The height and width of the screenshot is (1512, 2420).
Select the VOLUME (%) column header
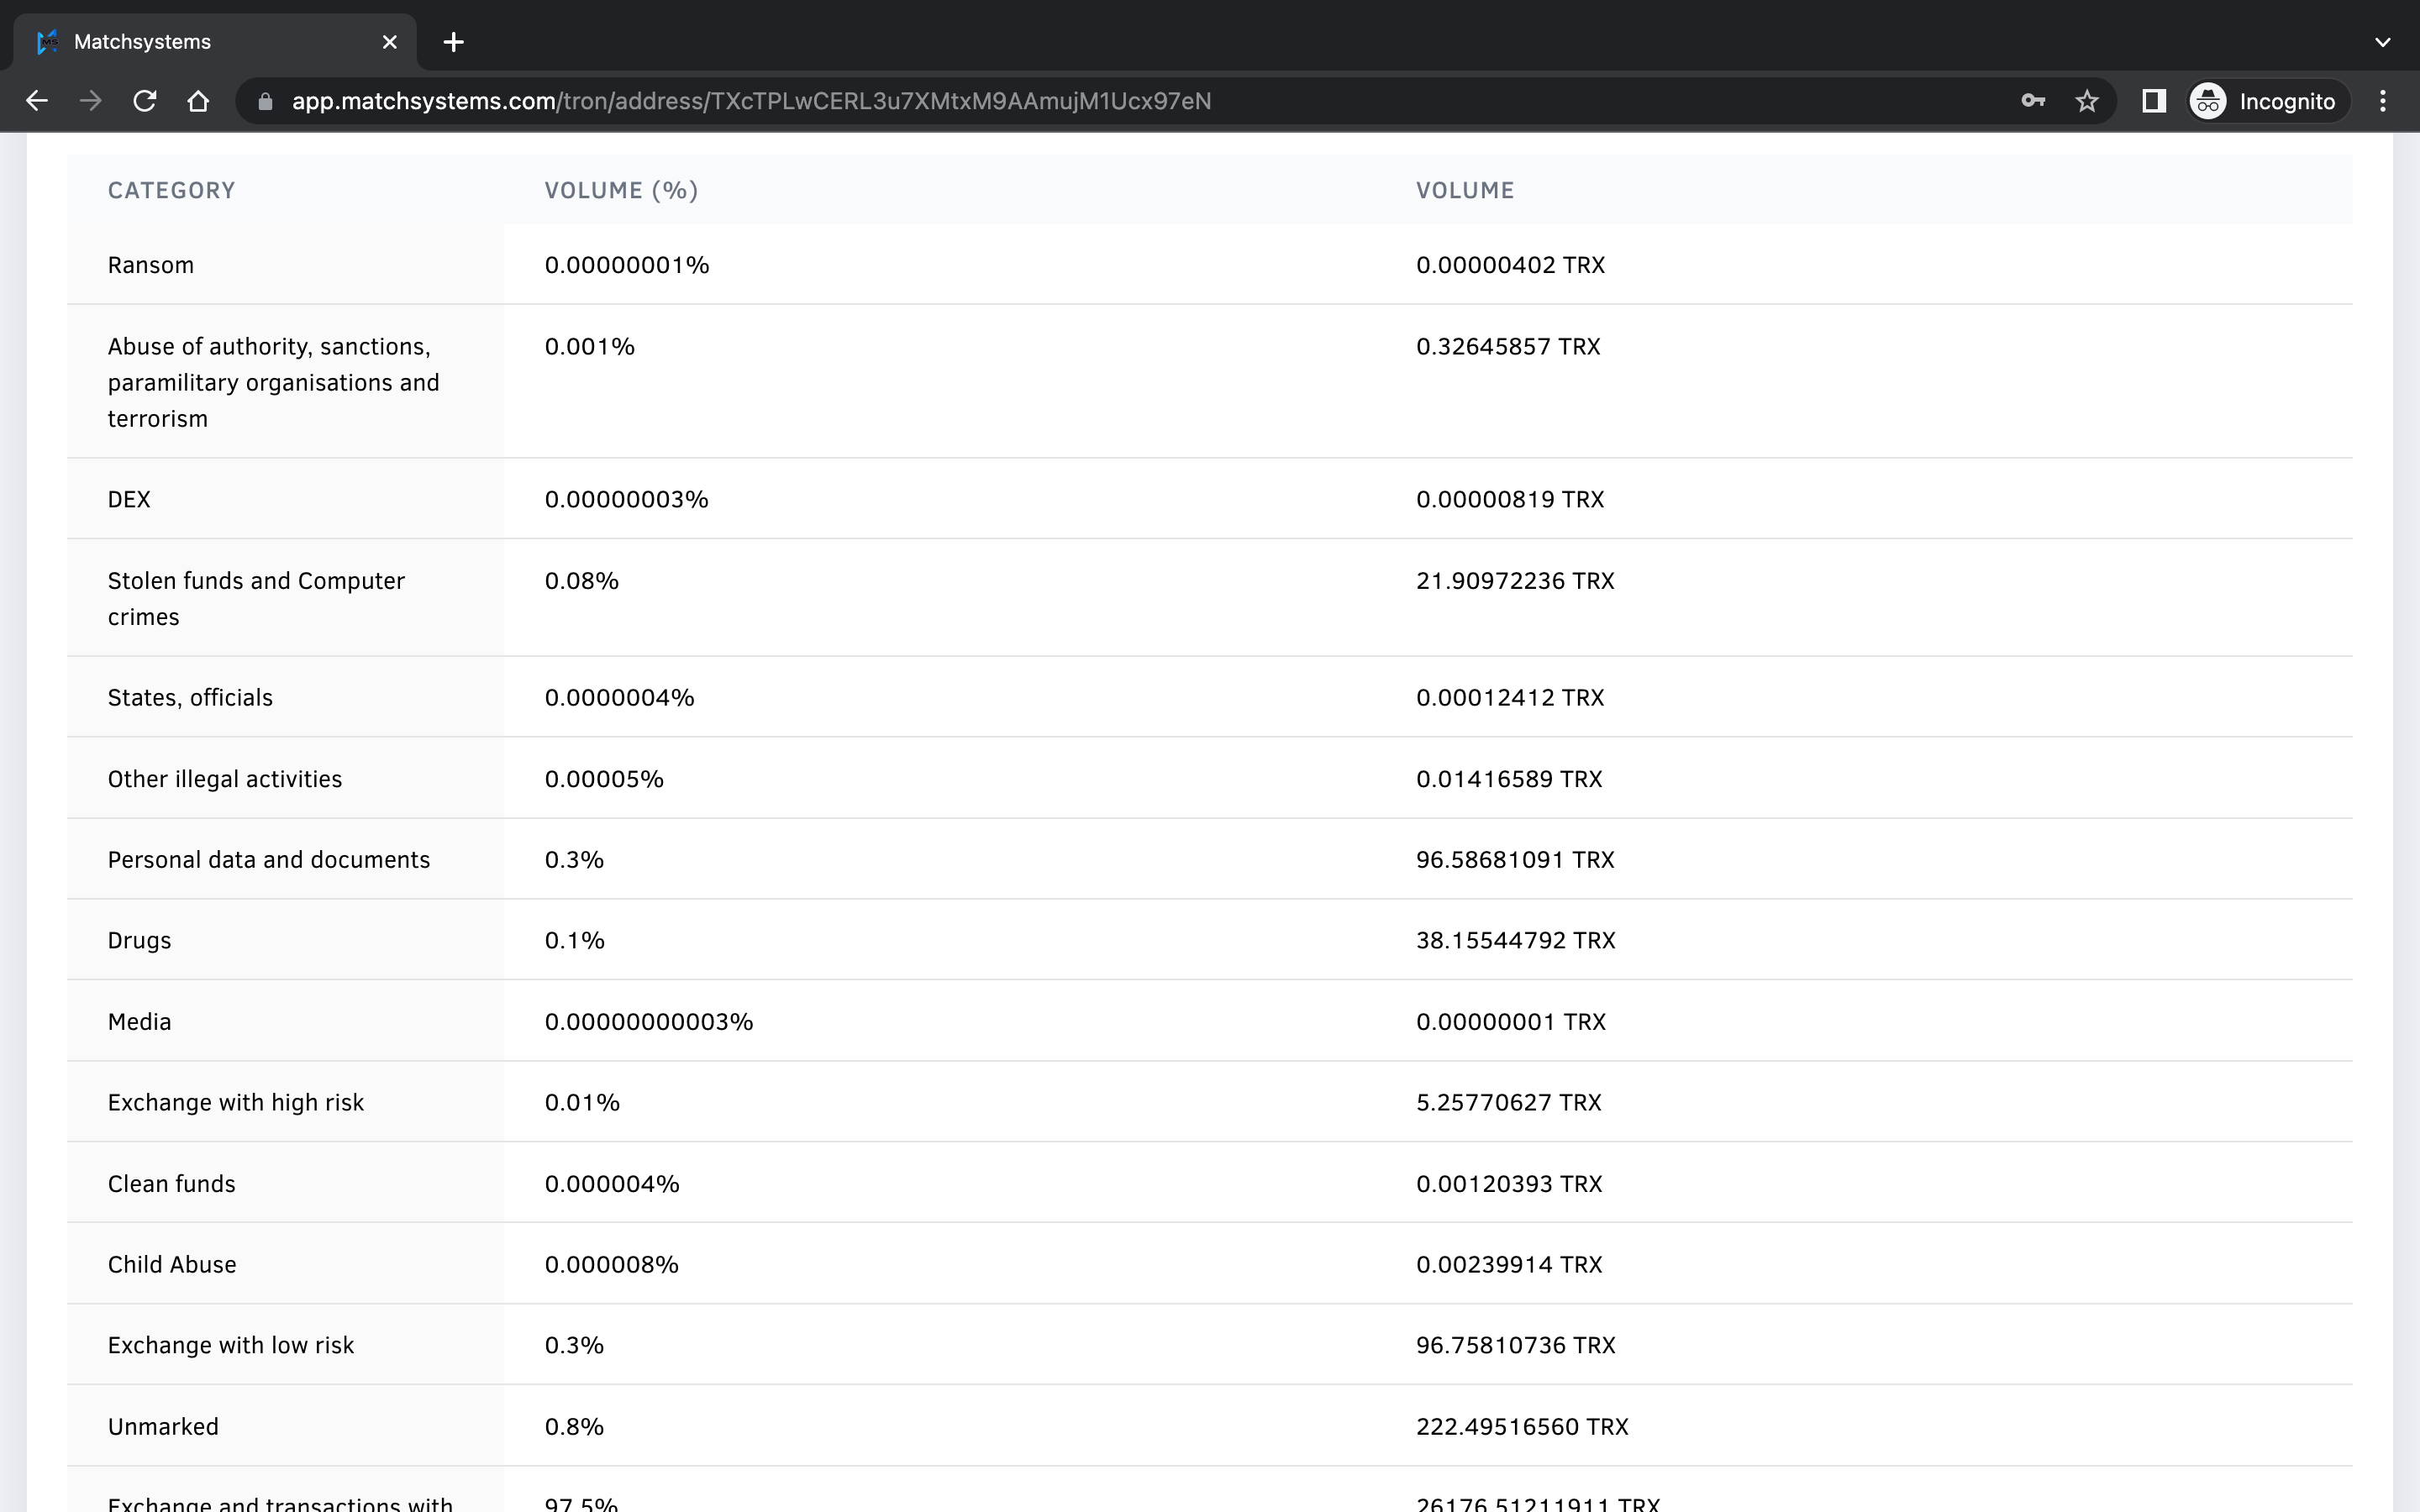tap(621, 190)
